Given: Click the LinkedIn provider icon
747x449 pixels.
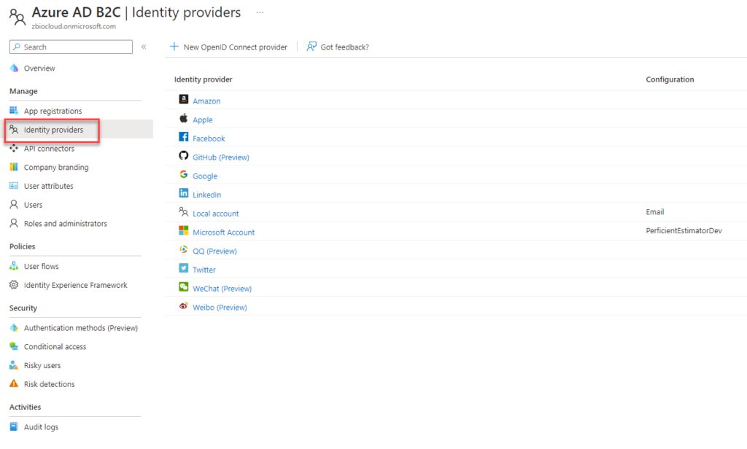Looking at the screenshot, I should click(183, 194).
